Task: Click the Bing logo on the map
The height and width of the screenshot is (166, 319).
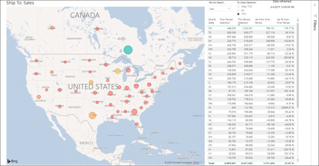Action: (x=12, y=161)
